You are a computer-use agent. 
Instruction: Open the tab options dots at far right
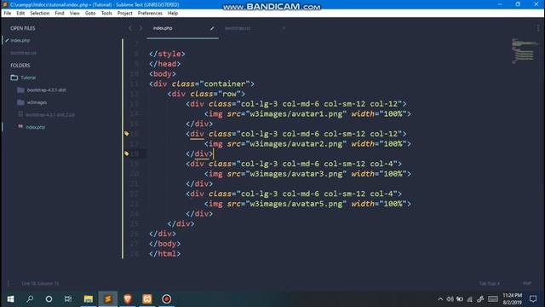[538, 28]
